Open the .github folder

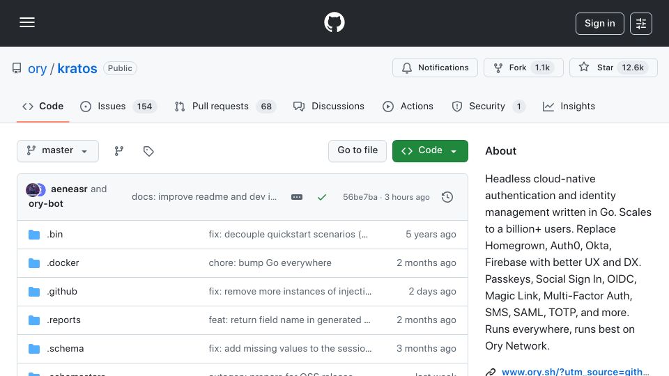(x=62, y=292)
